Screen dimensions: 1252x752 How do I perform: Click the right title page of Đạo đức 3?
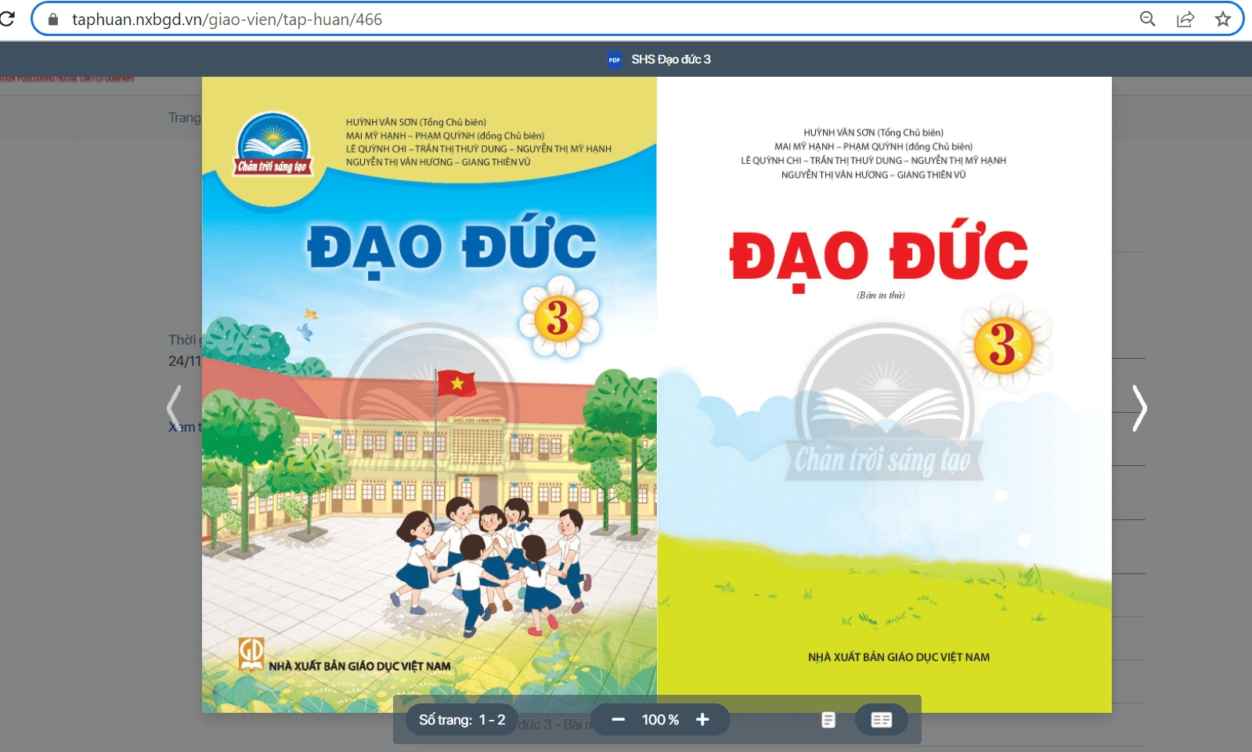884,394
